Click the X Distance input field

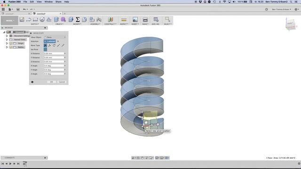(54, 54)
